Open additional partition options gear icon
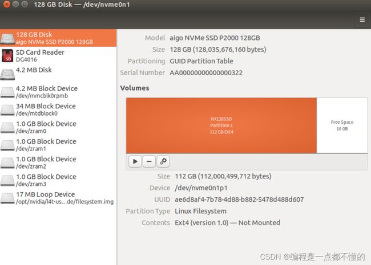 pos(163,161)
